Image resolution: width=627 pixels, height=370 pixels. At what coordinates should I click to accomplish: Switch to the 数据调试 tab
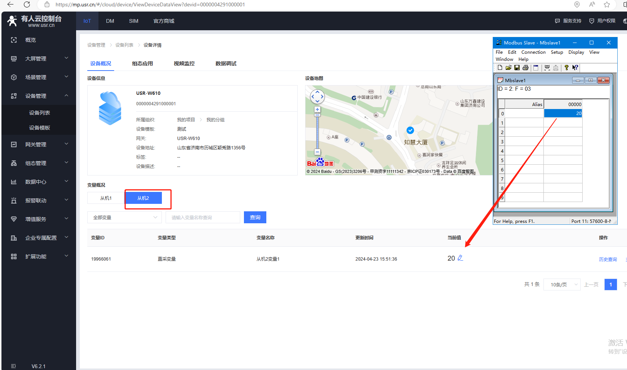pos(226,63)
